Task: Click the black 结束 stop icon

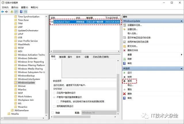Action: pyautogui.click(x=124, y=77)
